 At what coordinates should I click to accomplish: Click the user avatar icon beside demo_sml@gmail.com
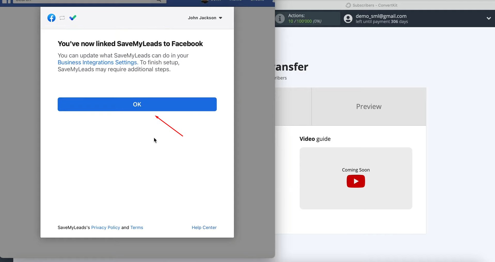point(348,19)
